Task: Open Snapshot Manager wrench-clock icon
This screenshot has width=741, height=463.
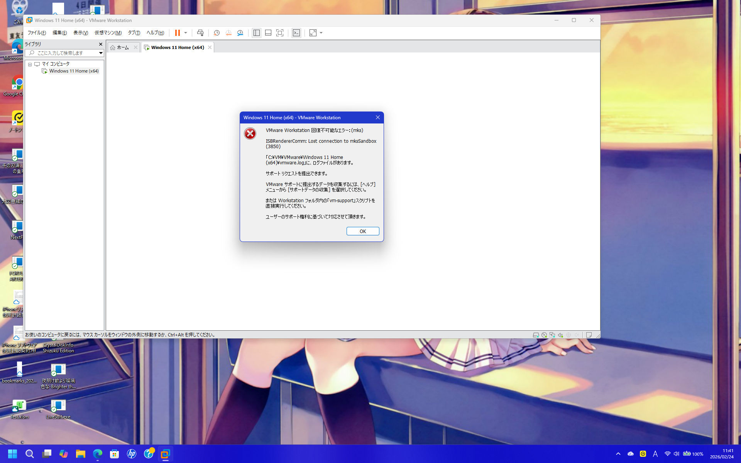Action: point(240,33)
